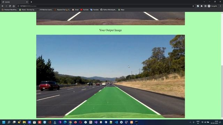223x125 pixels.
Task: Click the browser forward arrow
Action: coord(6,6)
